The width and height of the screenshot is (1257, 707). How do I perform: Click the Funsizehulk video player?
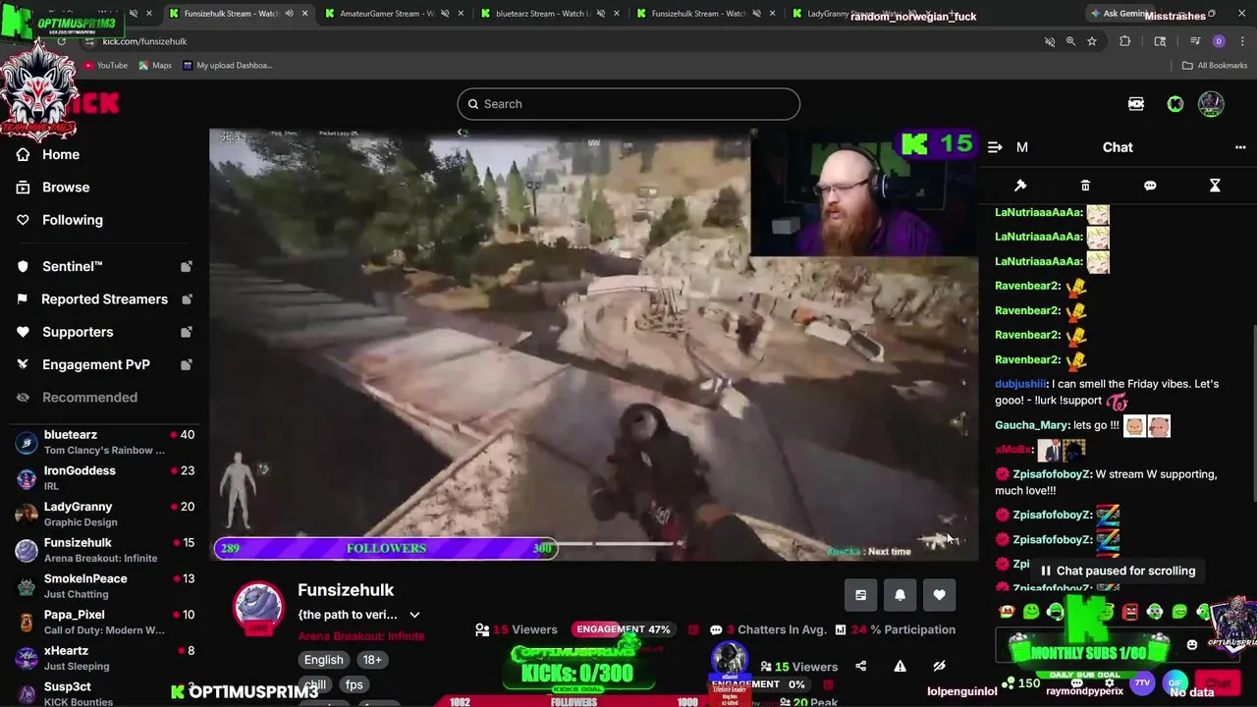(593, 345)
